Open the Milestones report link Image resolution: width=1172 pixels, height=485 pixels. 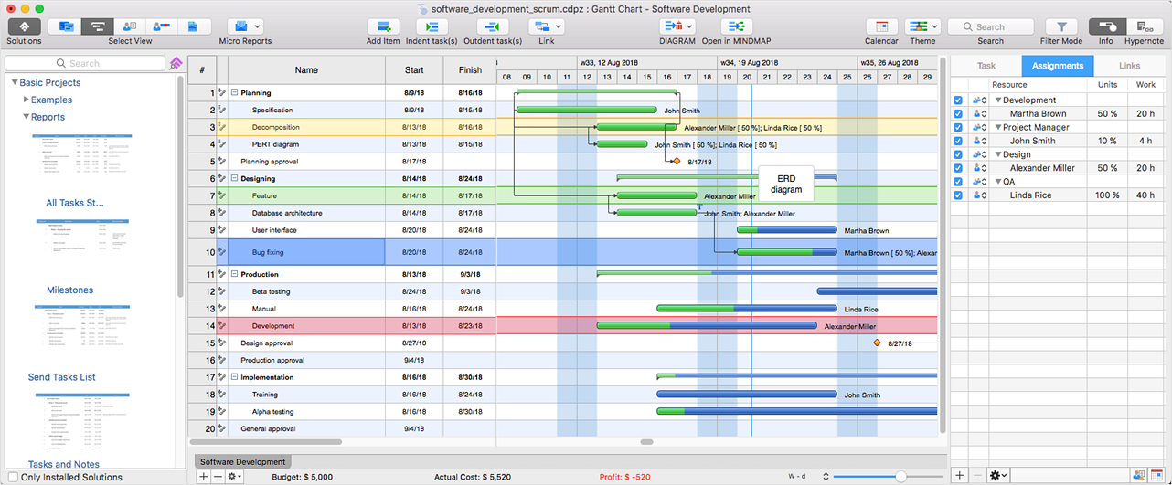(x=69, y=290)
